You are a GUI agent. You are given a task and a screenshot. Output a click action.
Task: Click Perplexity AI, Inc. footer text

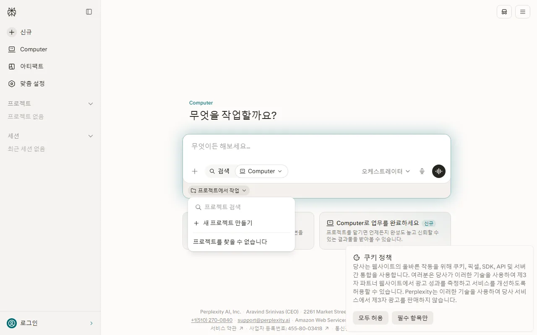click(x=221, y=312)
